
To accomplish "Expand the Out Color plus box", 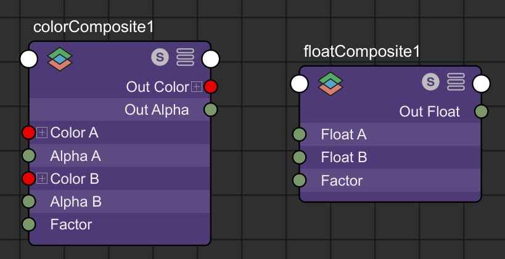I will (x=196, y=87).
